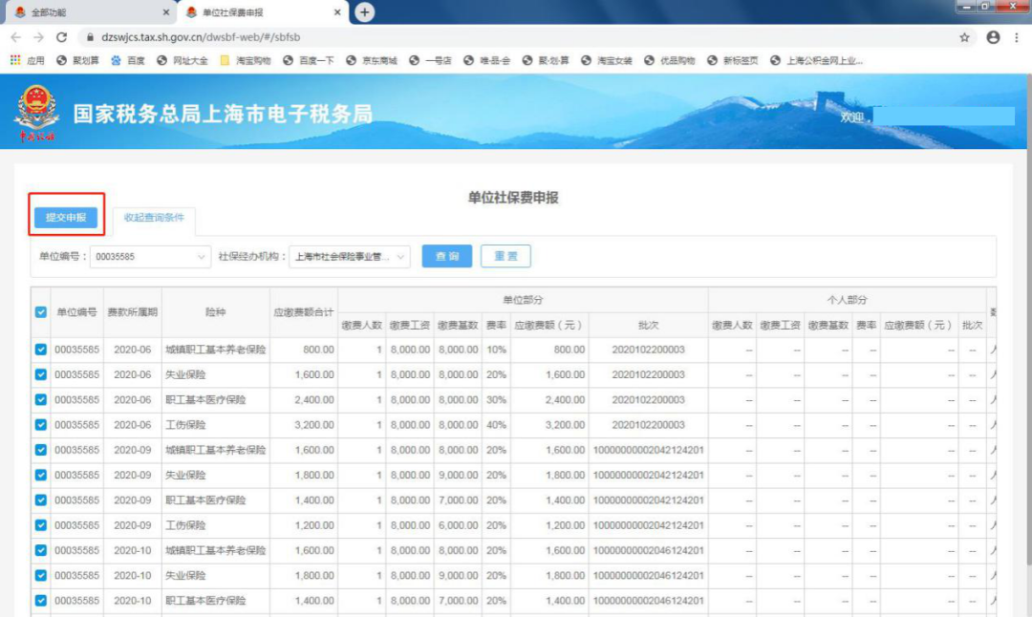The height and width of the screenshot is (617, 1032).
Task: Click the 应缴费额合计 column header
Action: (x=304, y=311)
